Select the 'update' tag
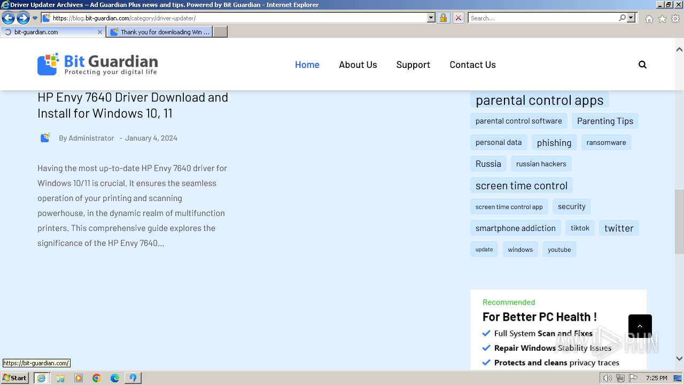Screen dimensions: 684x385 click(484, 249)
